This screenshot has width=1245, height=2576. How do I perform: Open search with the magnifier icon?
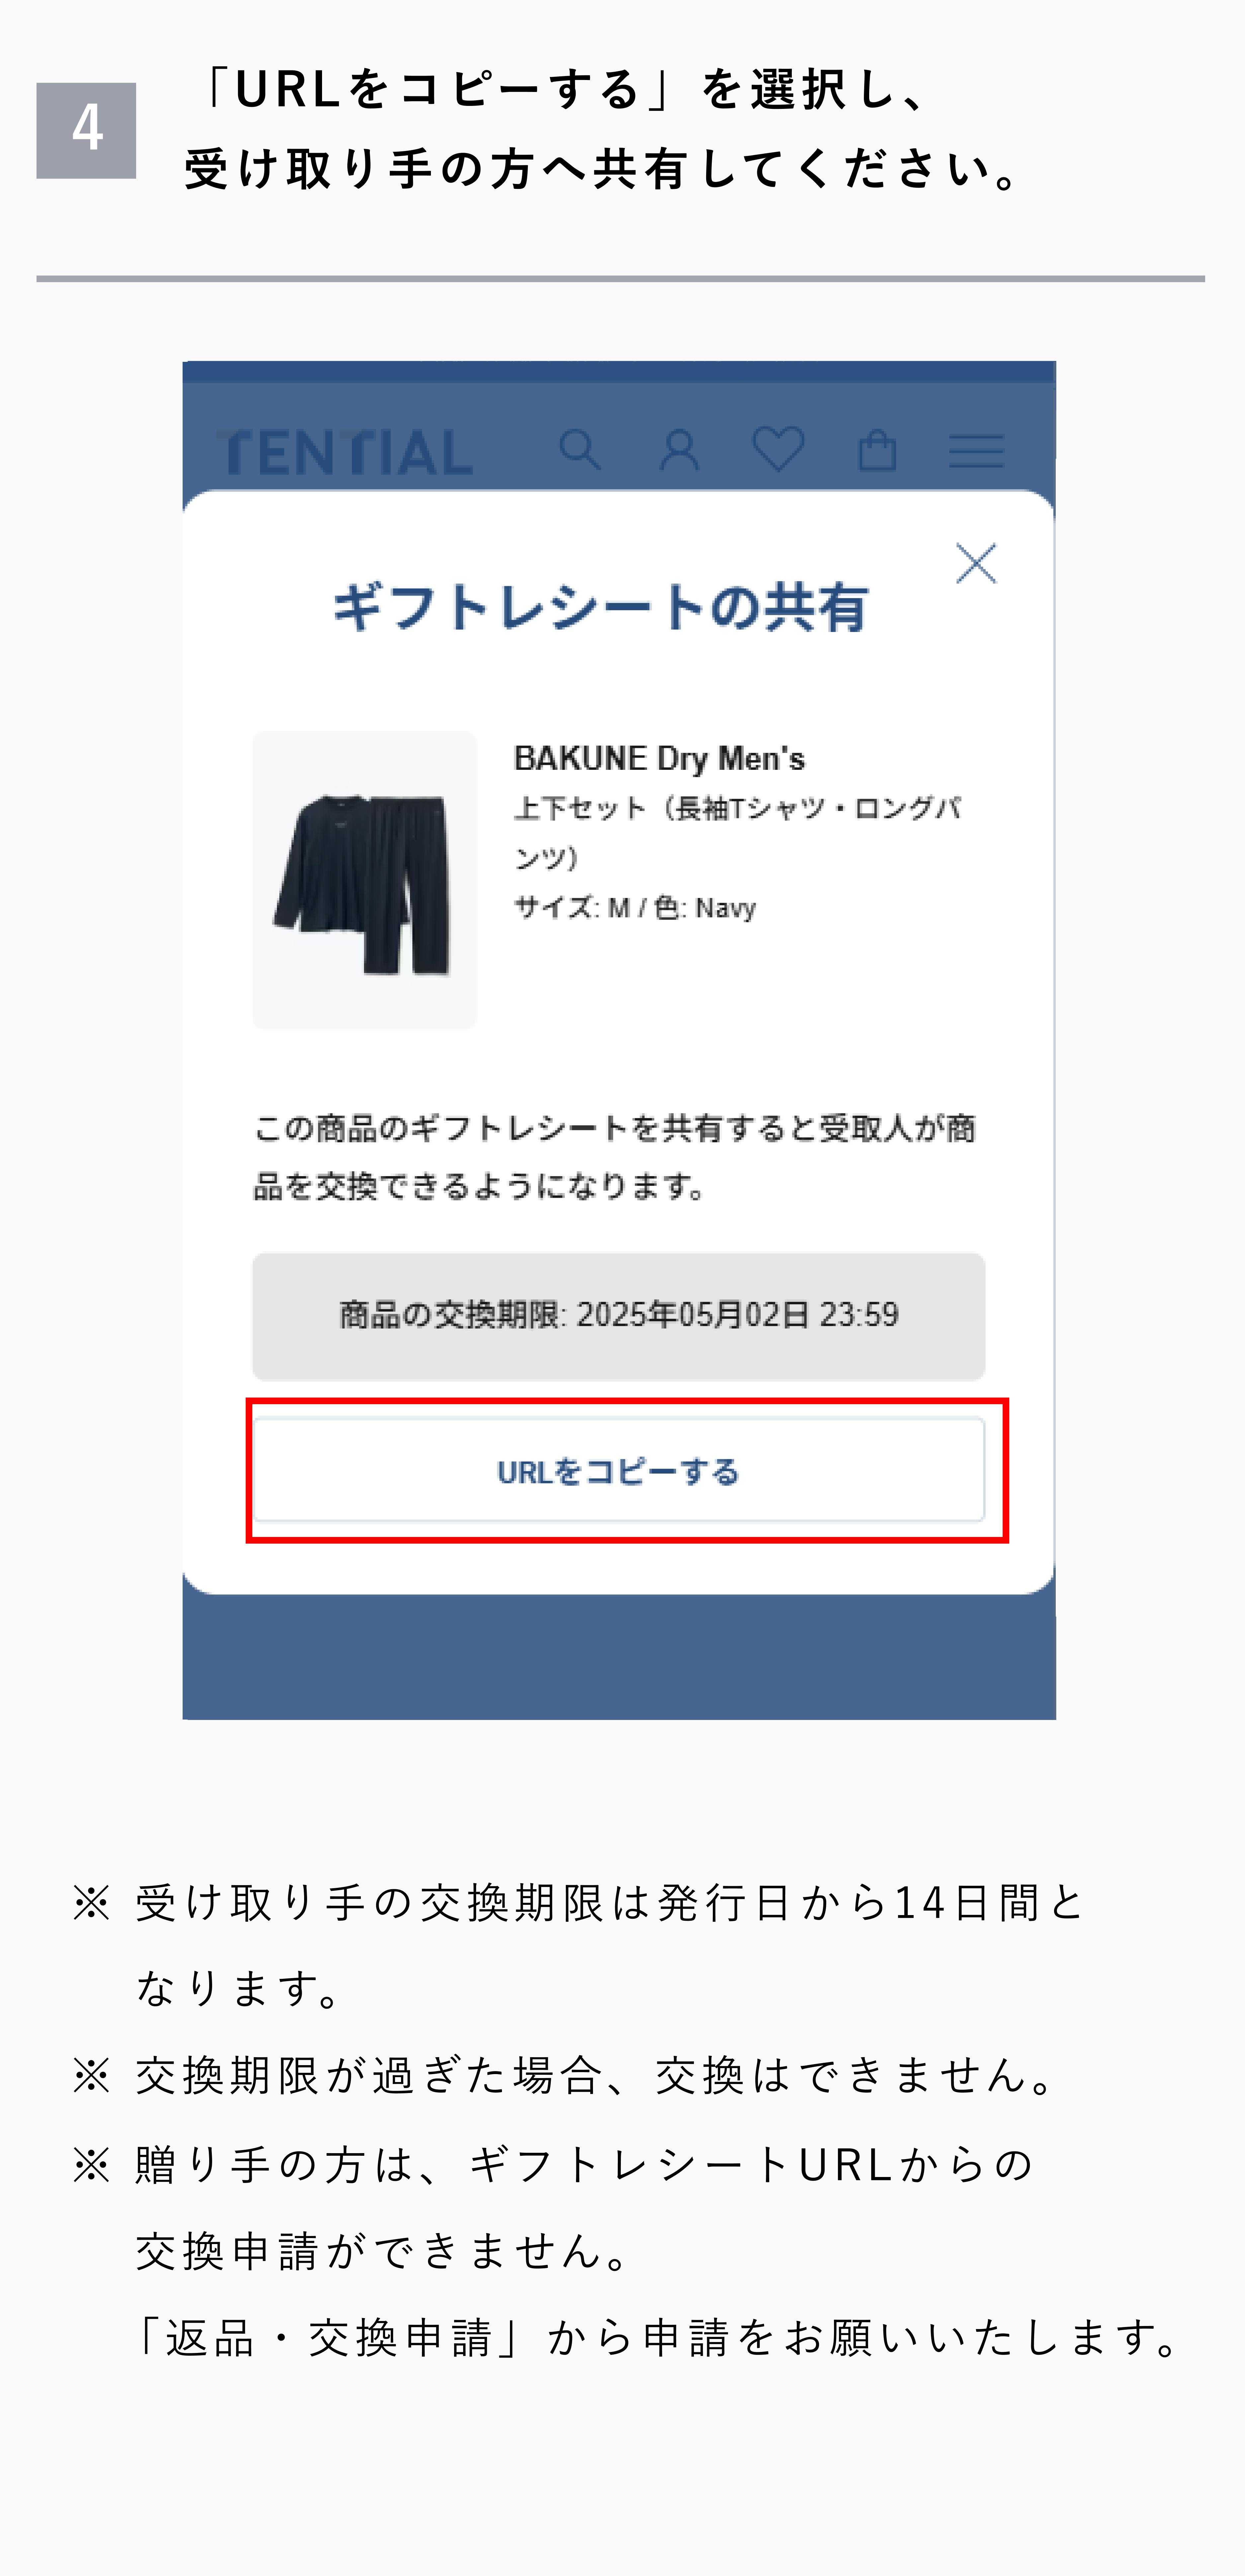[x=580, y=450]
